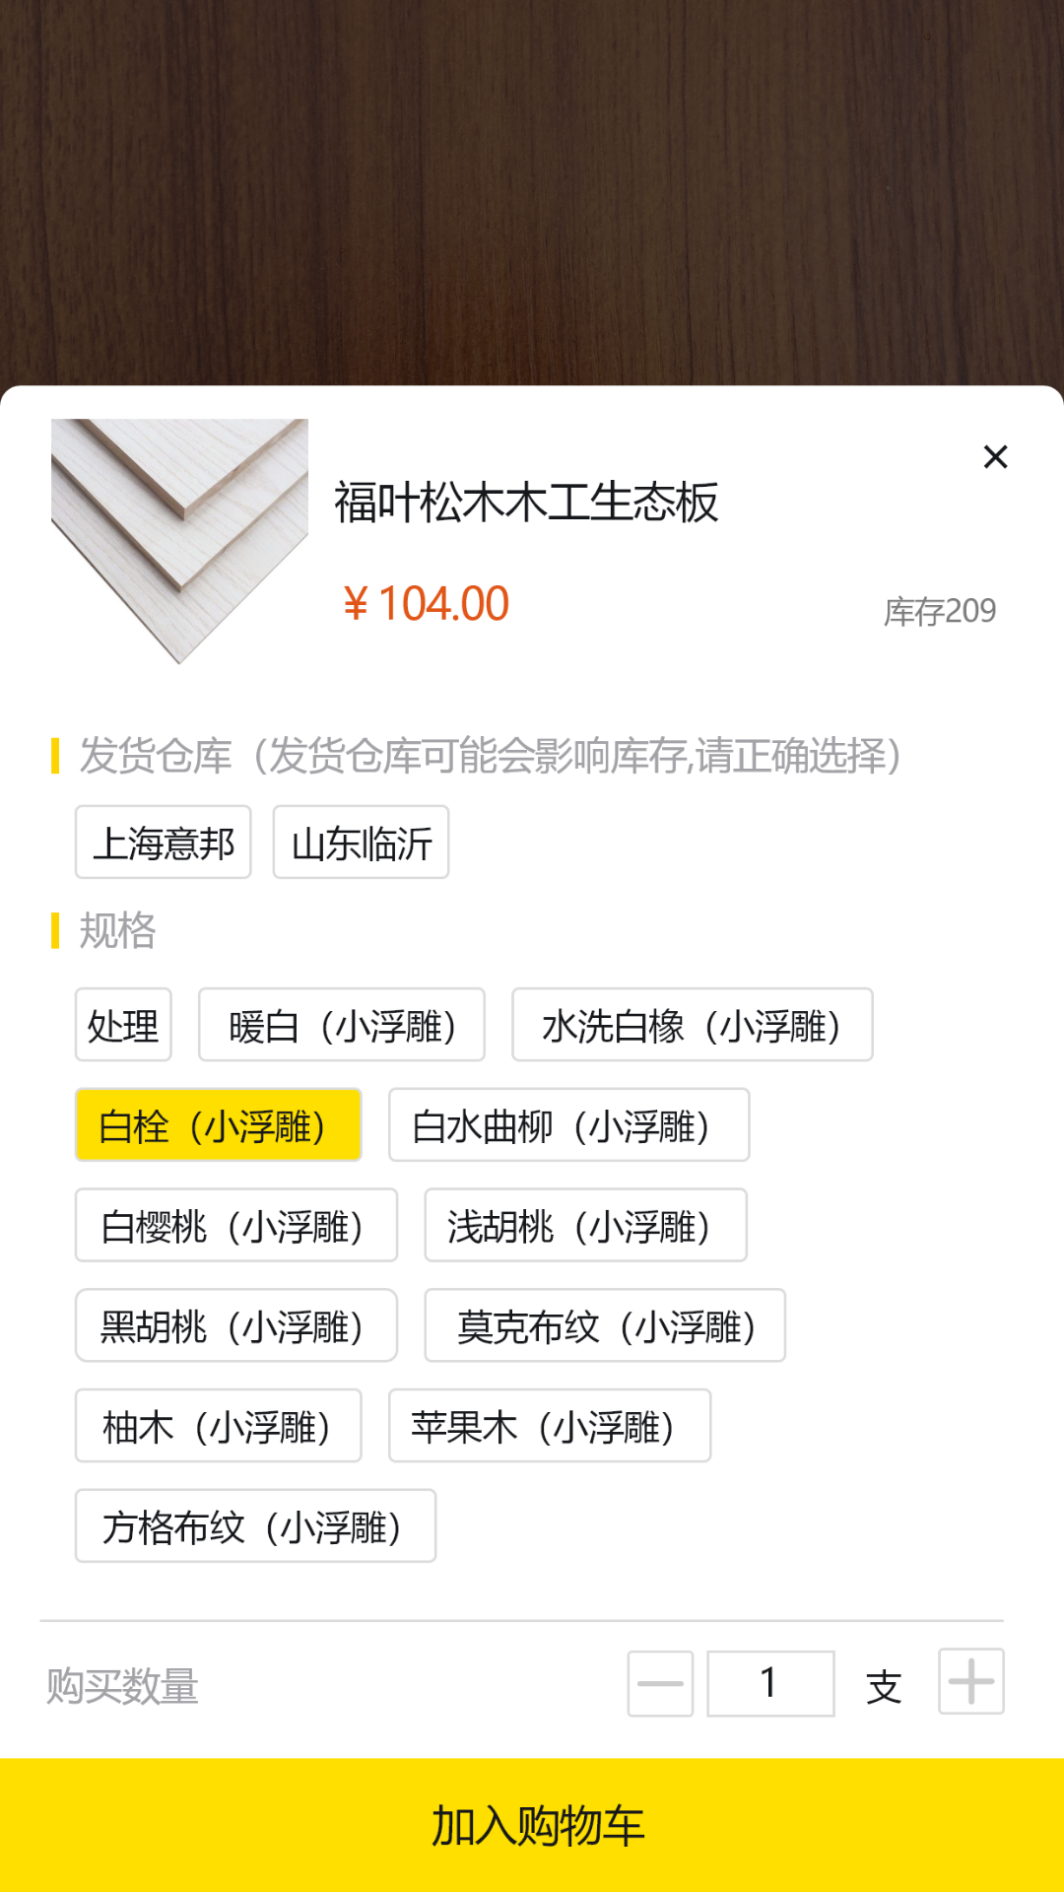1064x1892 pixels.
Task: Pick 白樱桃（小浮雕）specification
Action: pos(236,1226)
